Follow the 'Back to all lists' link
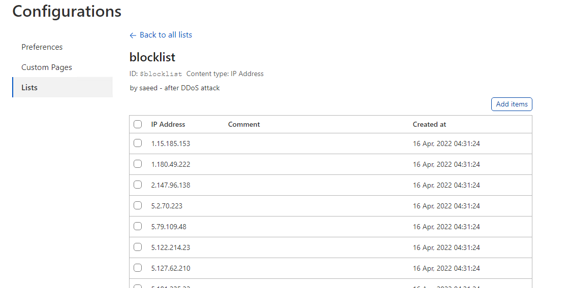Image resolution: width=571 pixels, height=288 pixels. click(x=166, y=35)
